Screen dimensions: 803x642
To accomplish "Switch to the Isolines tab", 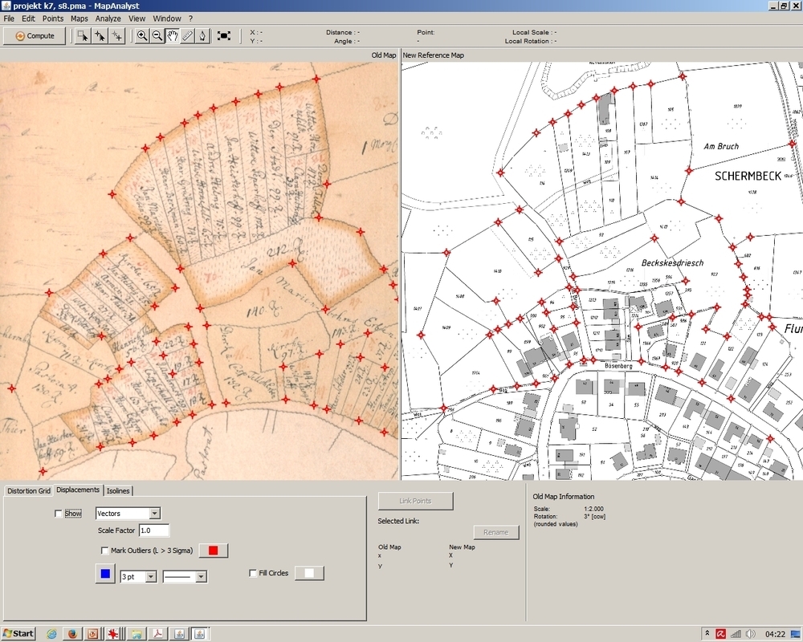I will [x=118, y=490].
